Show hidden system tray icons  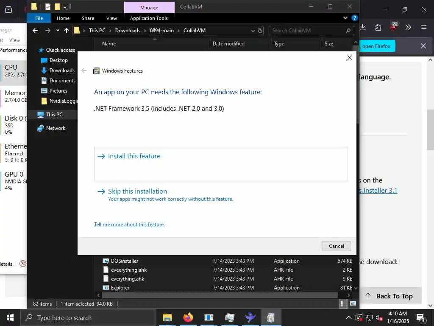349,318
